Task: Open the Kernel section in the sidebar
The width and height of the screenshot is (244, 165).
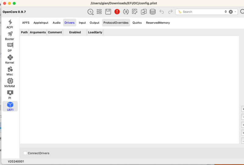Action: 10,59
